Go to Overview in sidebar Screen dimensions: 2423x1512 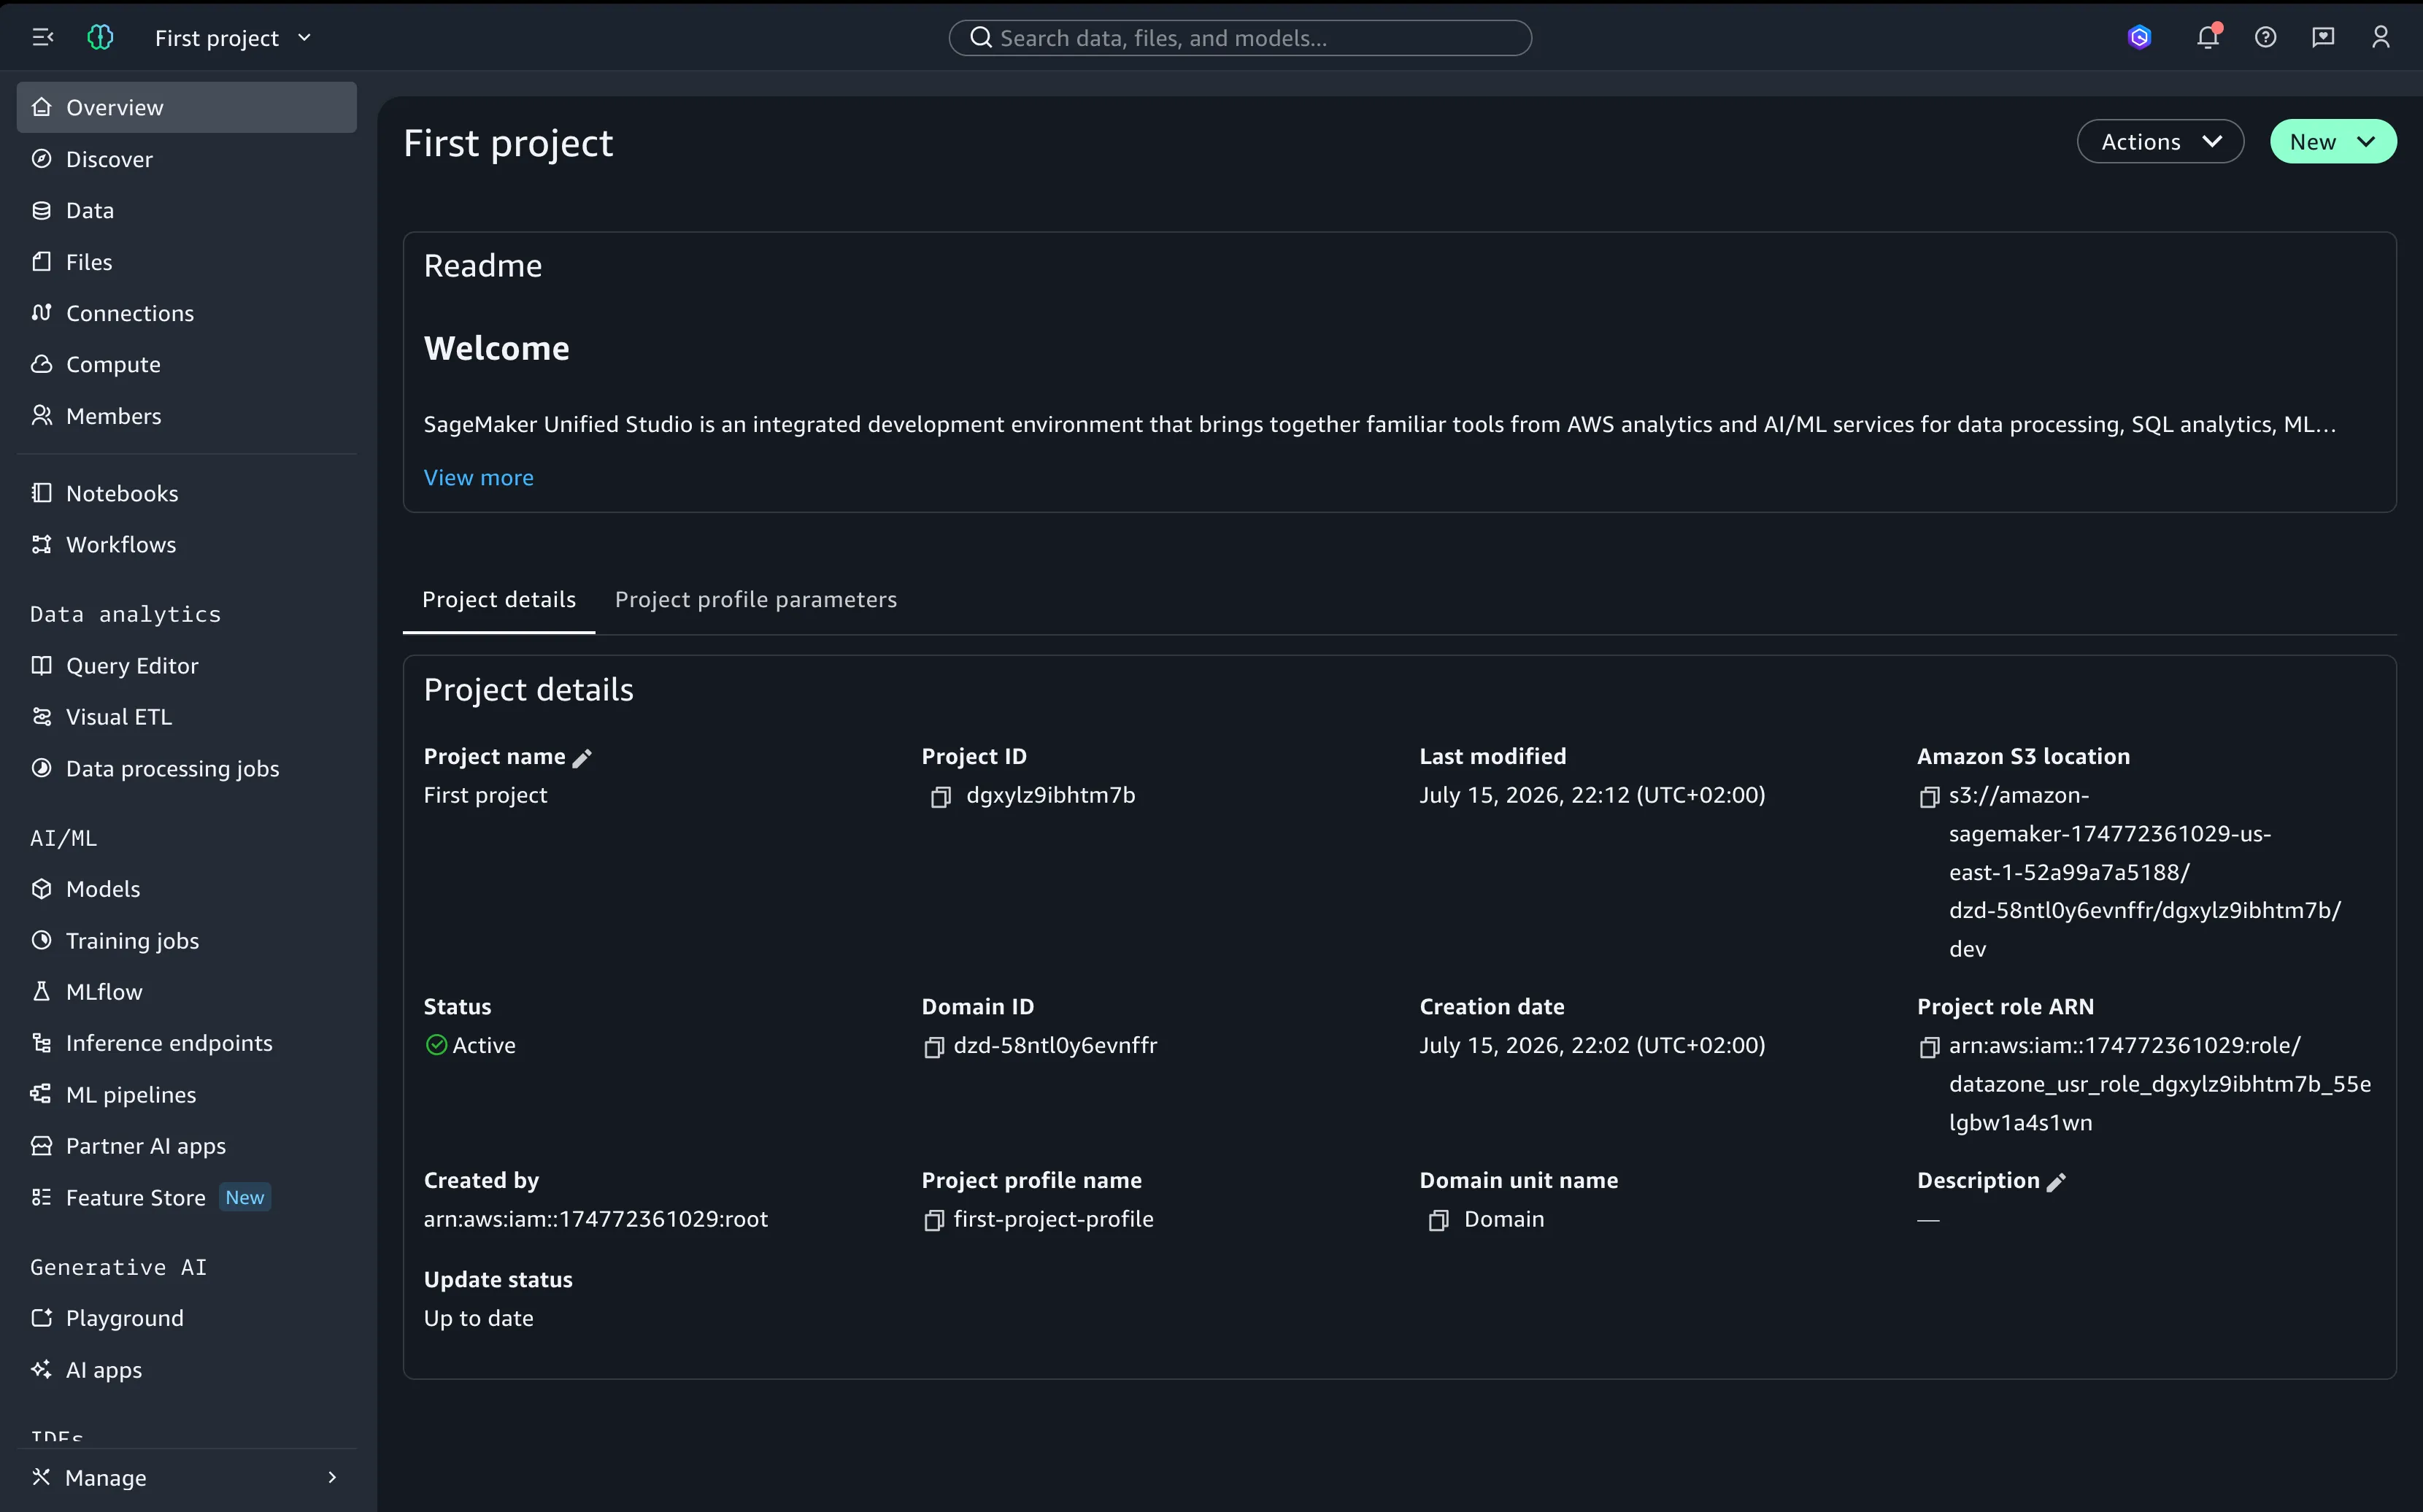(x=187, y=107)
